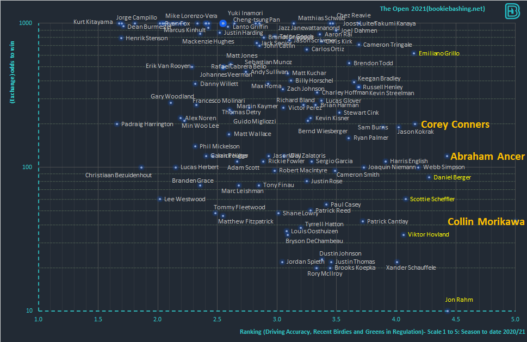This screenshot has width=527, height=342.
Task: Select the "Cameron Smith" label
Action: point(358,175)
